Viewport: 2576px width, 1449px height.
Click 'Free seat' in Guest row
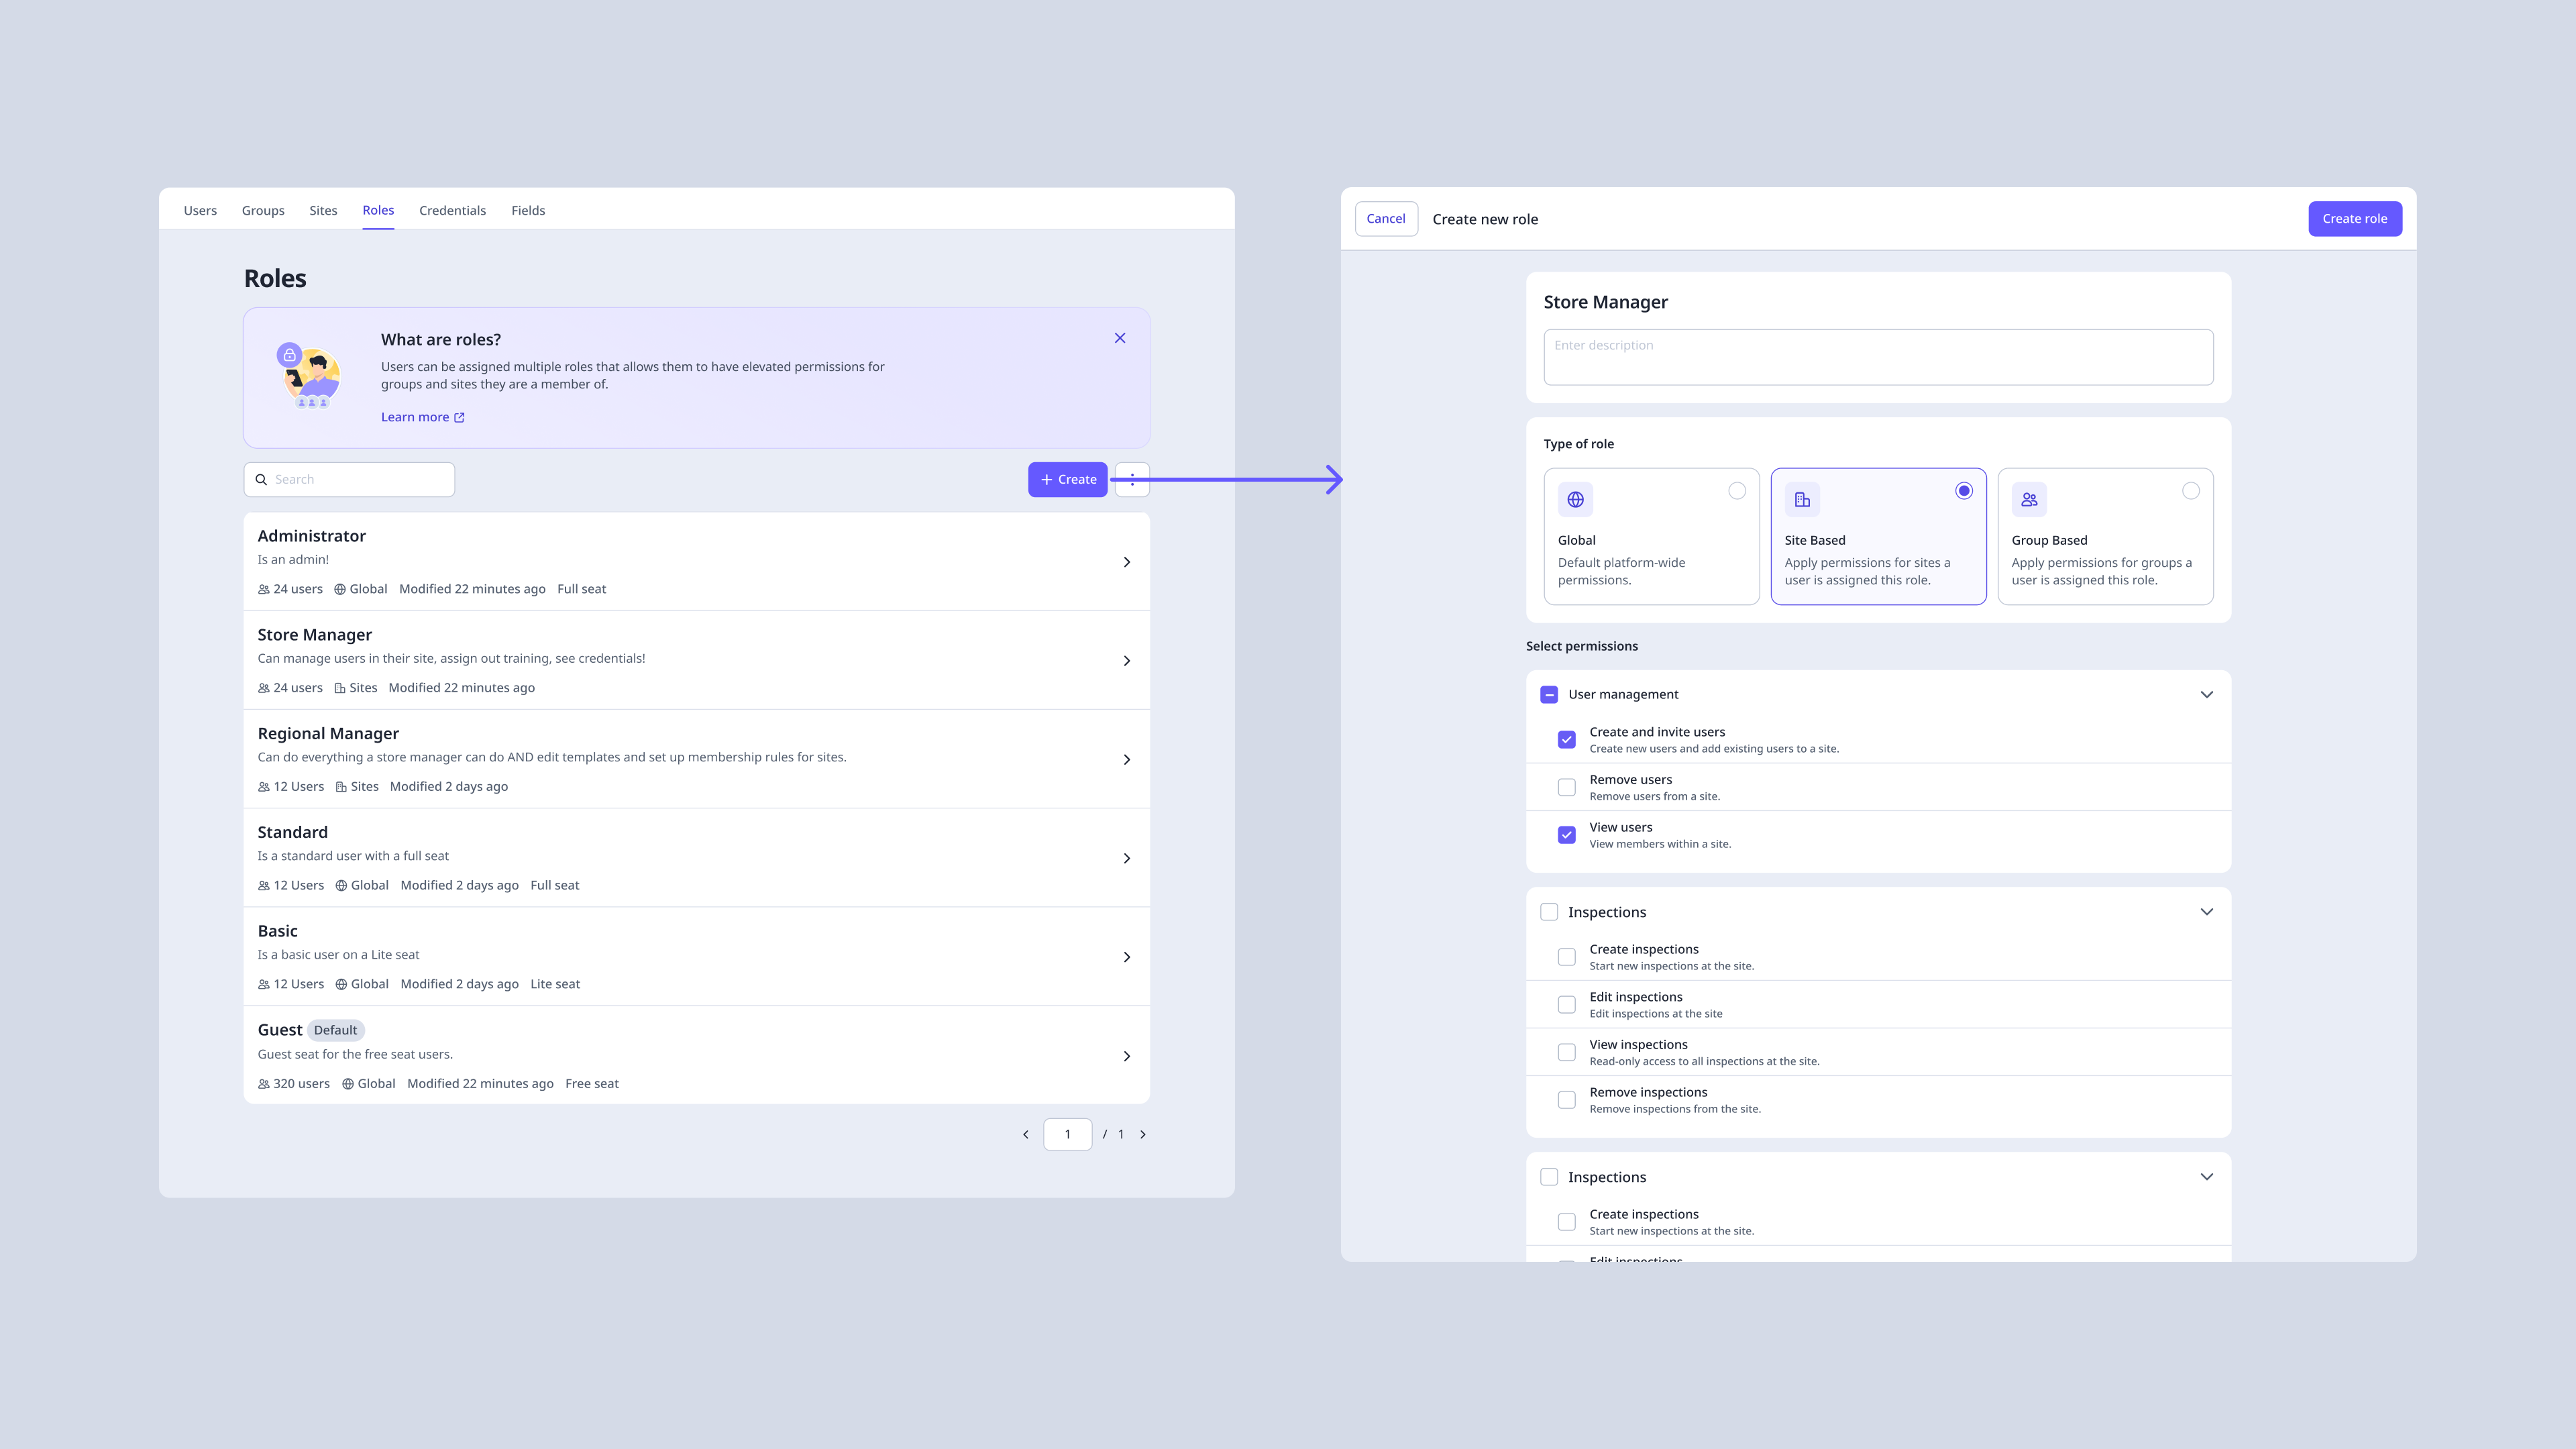pos(592,1084)
